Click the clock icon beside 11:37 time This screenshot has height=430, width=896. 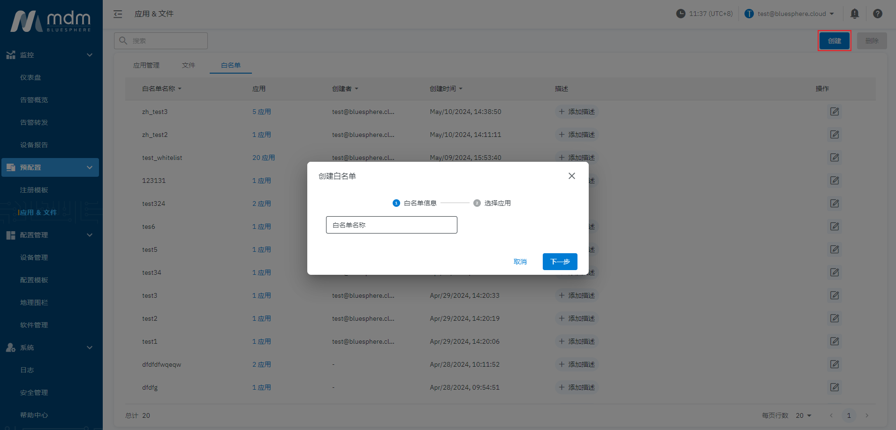[680, 14]
